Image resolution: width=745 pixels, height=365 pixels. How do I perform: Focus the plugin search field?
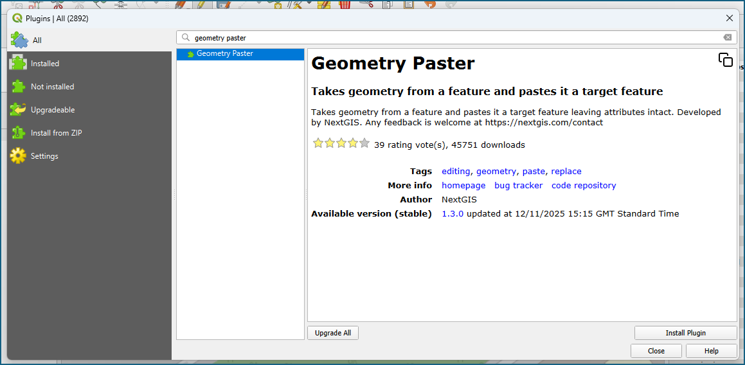coord(456,37)
